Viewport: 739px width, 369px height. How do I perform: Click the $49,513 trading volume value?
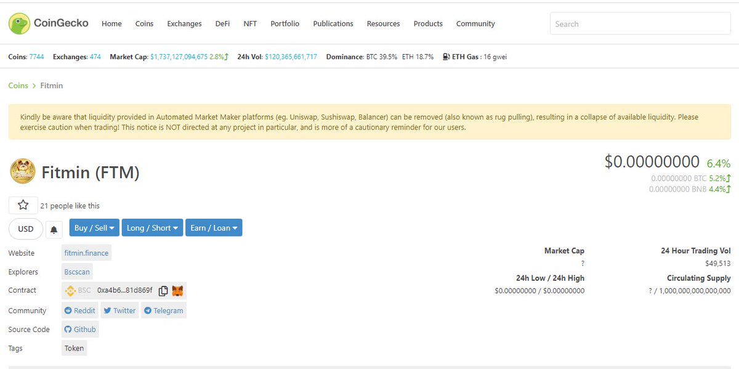718,264
